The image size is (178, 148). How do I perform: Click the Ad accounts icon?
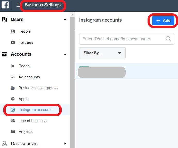(13, 77)
